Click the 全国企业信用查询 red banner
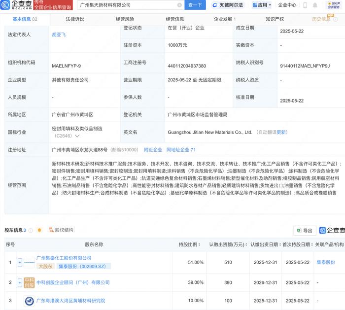The height and width of the screenshot is (310, 345). pyautogui.click(x=53, y=5)
